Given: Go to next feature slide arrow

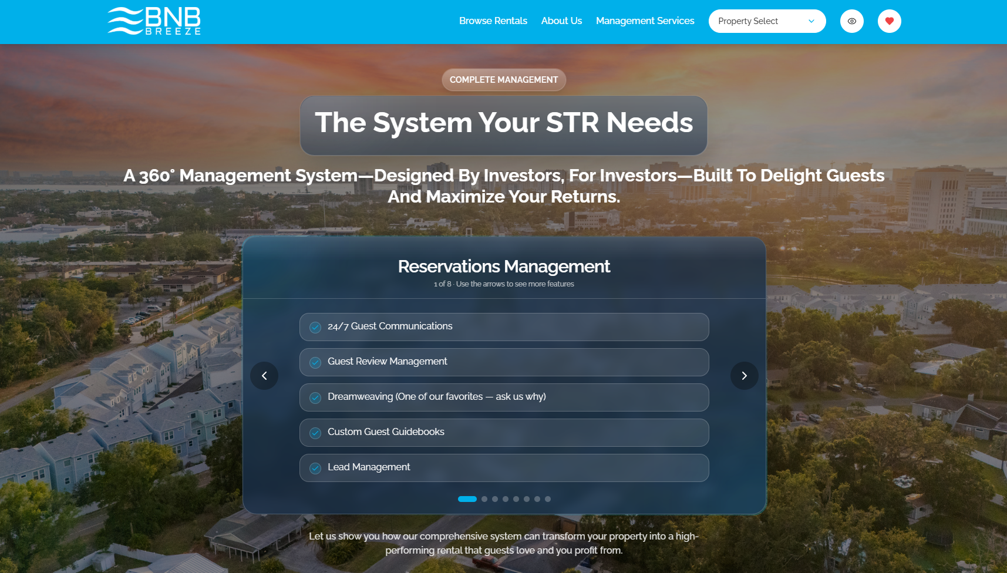Looking at the screenshot, I should click(x=744, y=376).
